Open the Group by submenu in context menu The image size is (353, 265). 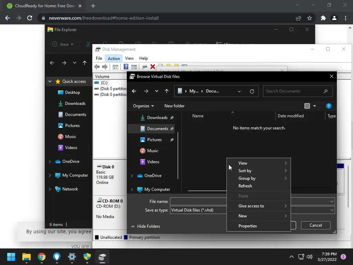click(x=259, y=178)
